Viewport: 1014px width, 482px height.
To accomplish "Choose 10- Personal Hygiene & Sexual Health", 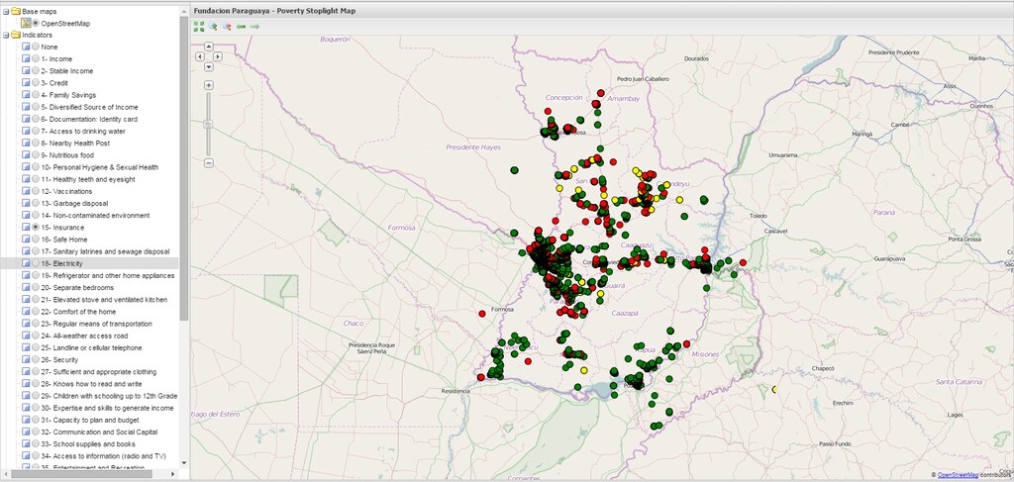I will (x=100, y=167).
